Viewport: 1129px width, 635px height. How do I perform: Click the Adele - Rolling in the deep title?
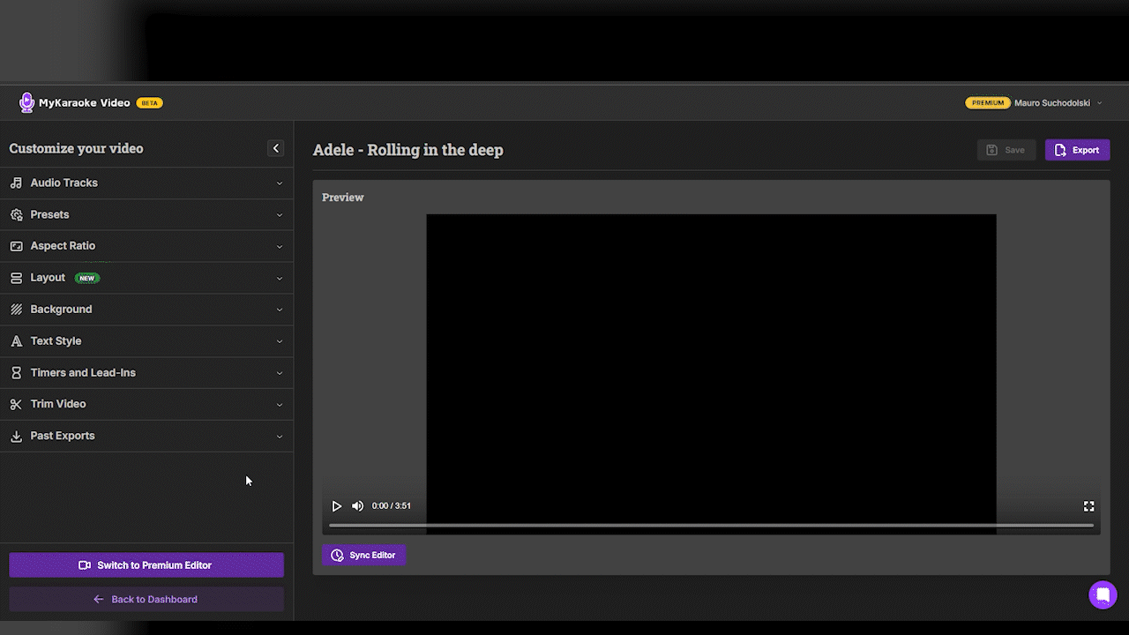click(408, 150)
